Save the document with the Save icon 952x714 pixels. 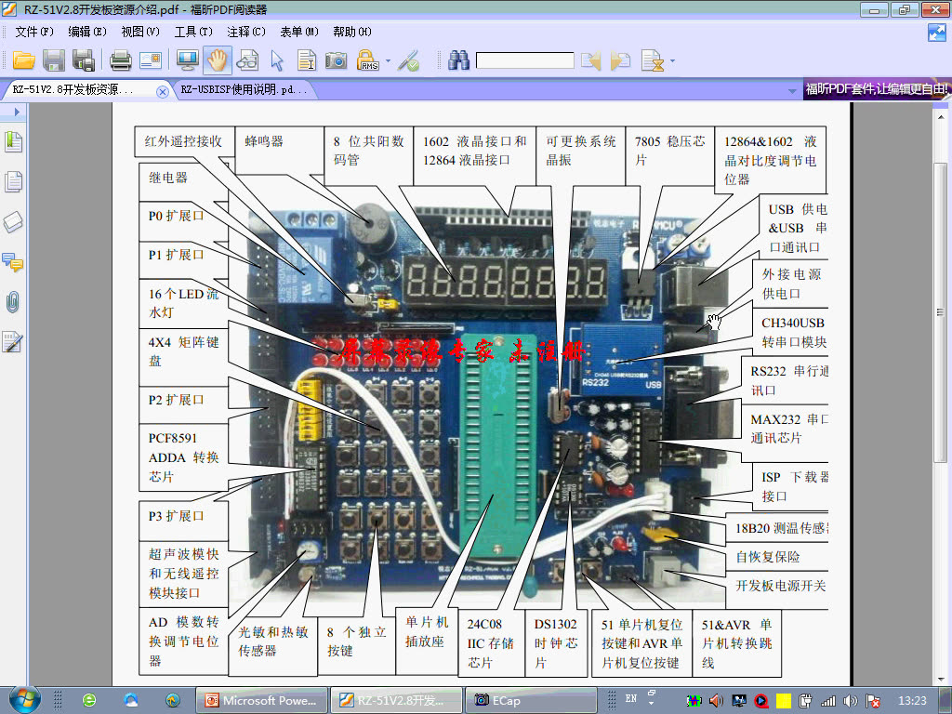[54, 59]
